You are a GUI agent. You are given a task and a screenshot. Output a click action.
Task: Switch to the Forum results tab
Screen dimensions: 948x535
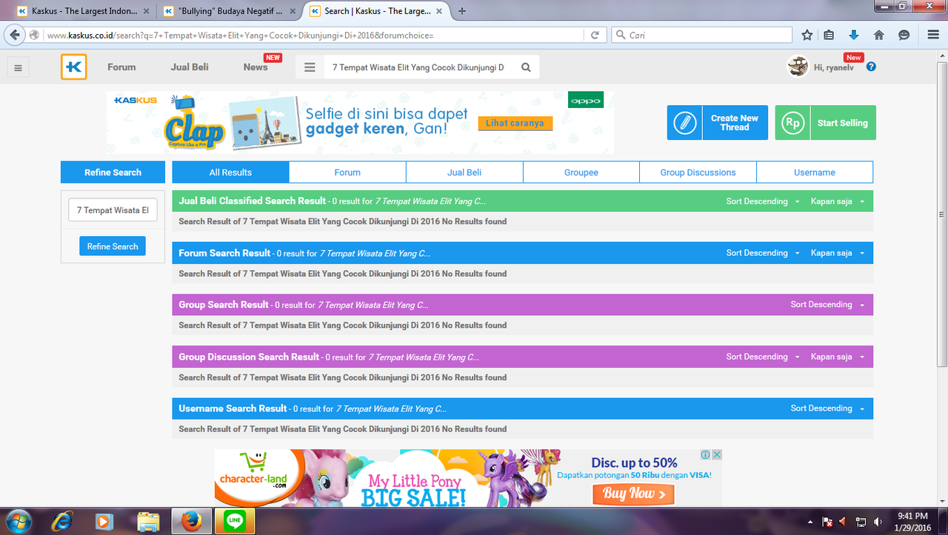[347, 172]
